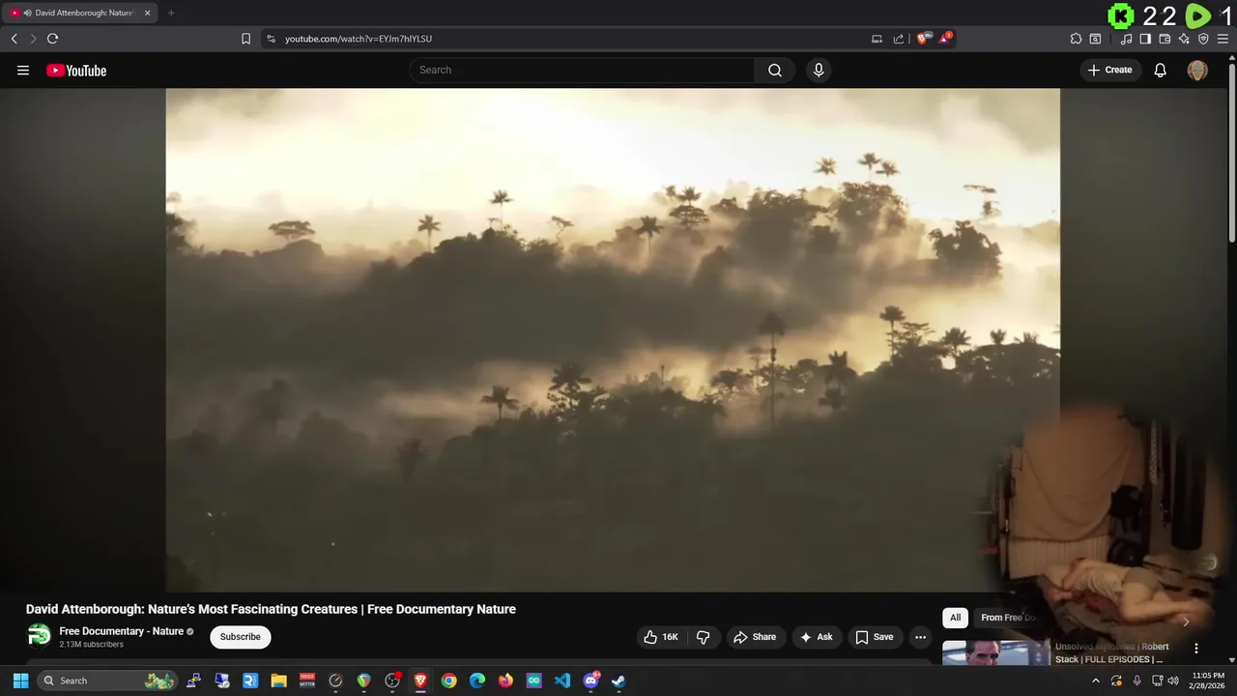Click the taskbar clock and date
Screen dimensions: 1237x696
click(x=1208, y=681)
